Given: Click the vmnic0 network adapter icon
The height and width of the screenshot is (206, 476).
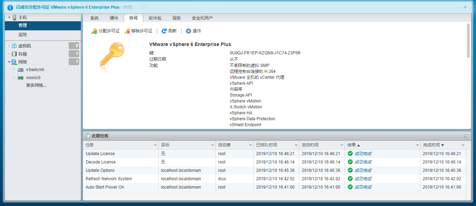Looking at the screenshot, I should click(x=21, y=78).
